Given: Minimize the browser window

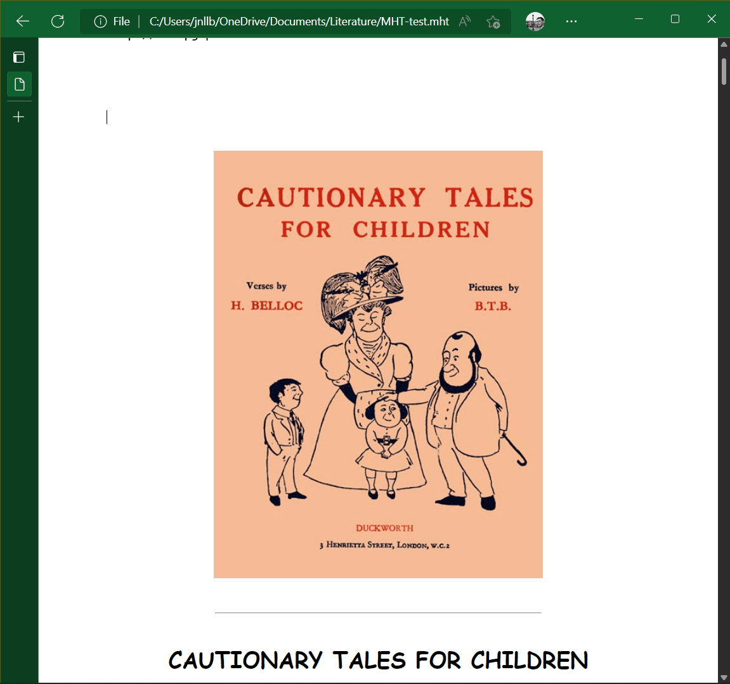Looking at the screenshot, I should tap(639, 19).
